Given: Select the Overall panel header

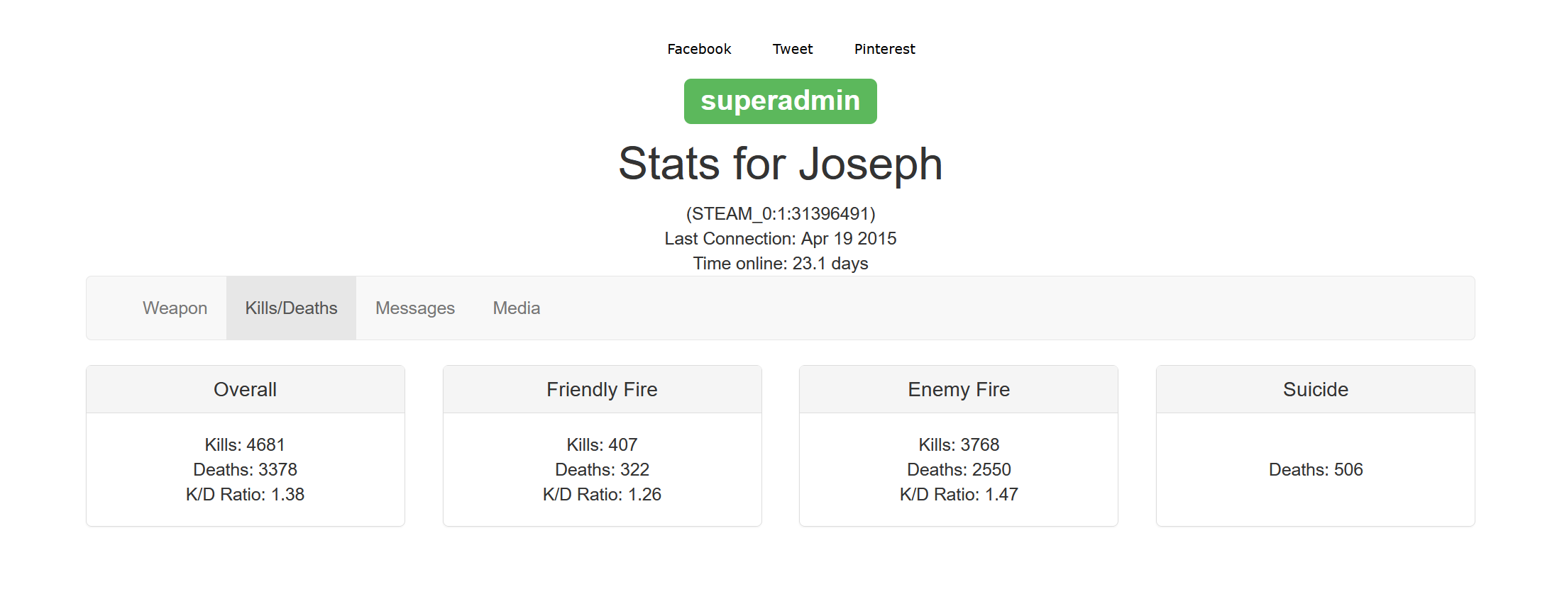Looking at the screenshot, I should click(x=245, y=390).
